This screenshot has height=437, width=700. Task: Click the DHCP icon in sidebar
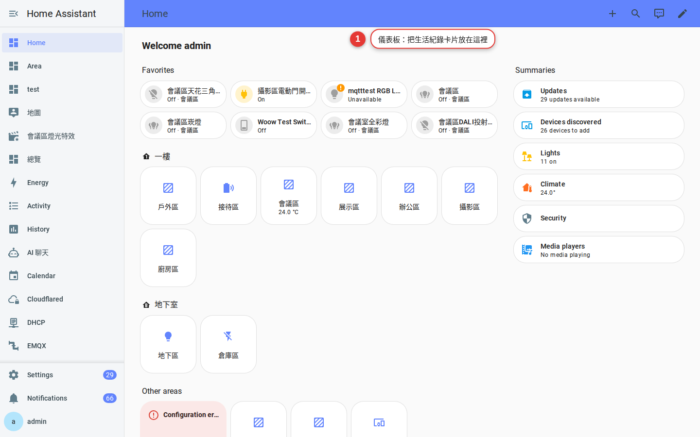[x=14, y=322]
